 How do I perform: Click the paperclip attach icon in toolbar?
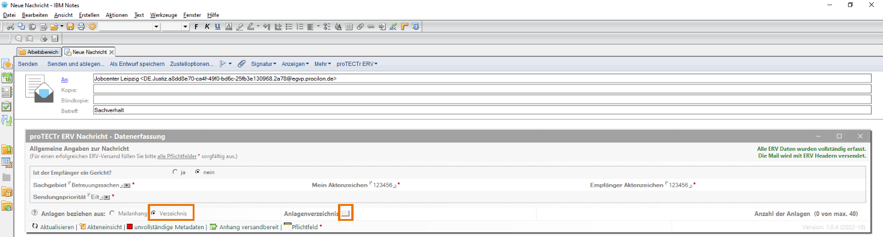[360, 26]
